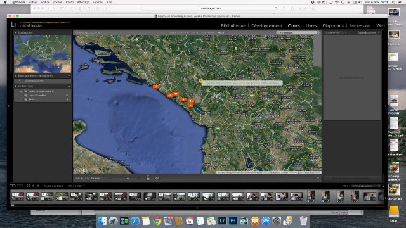Viewport: 406px width, 228px height.
Task: Click the Lr identity plate logo
Action: pos(14,24)
